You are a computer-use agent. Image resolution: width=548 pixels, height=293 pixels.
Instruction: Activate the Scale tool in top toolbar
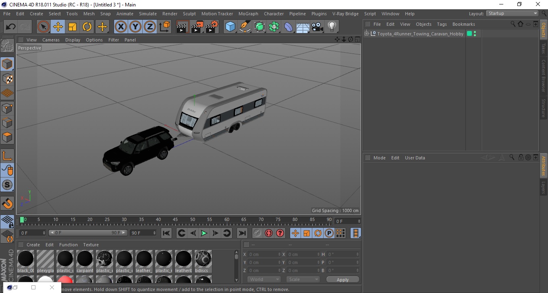pos(73,27)
